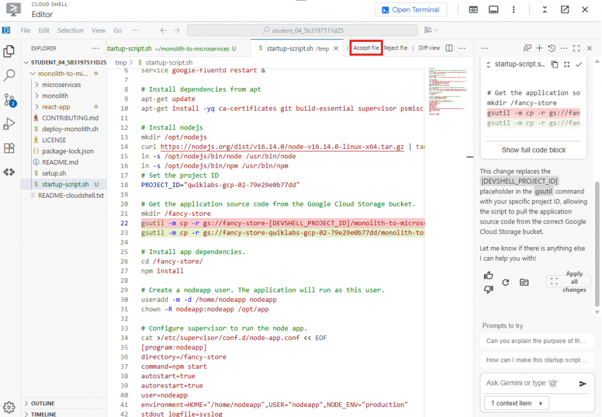The image size is (602, 417).
Task: Open the Edit menu
Action: point(44,31)
